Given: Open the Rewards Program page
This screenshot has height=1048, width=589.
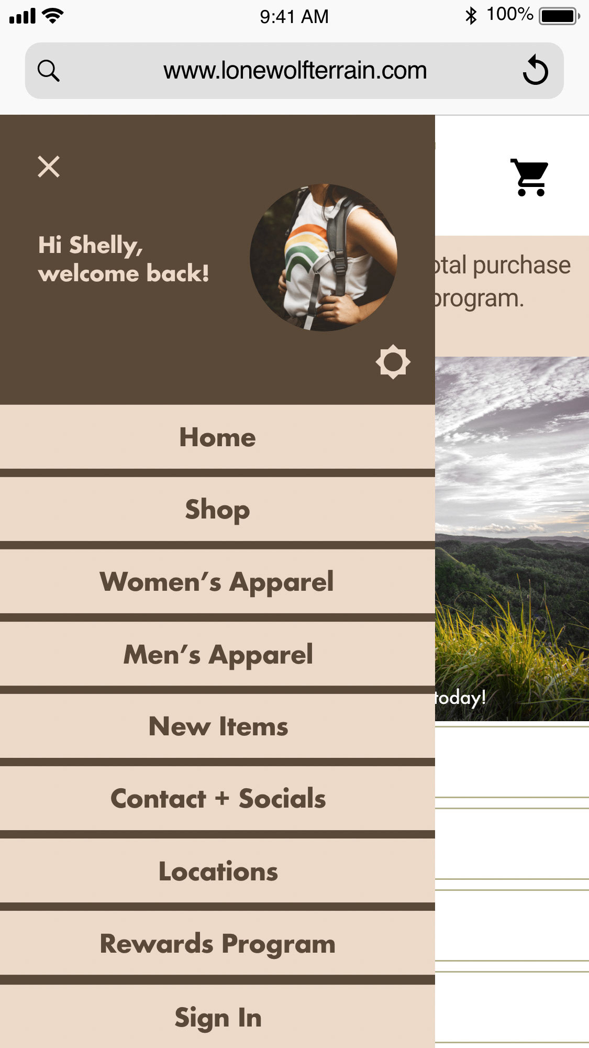Looking at the screenshot, I should (217, 943).
